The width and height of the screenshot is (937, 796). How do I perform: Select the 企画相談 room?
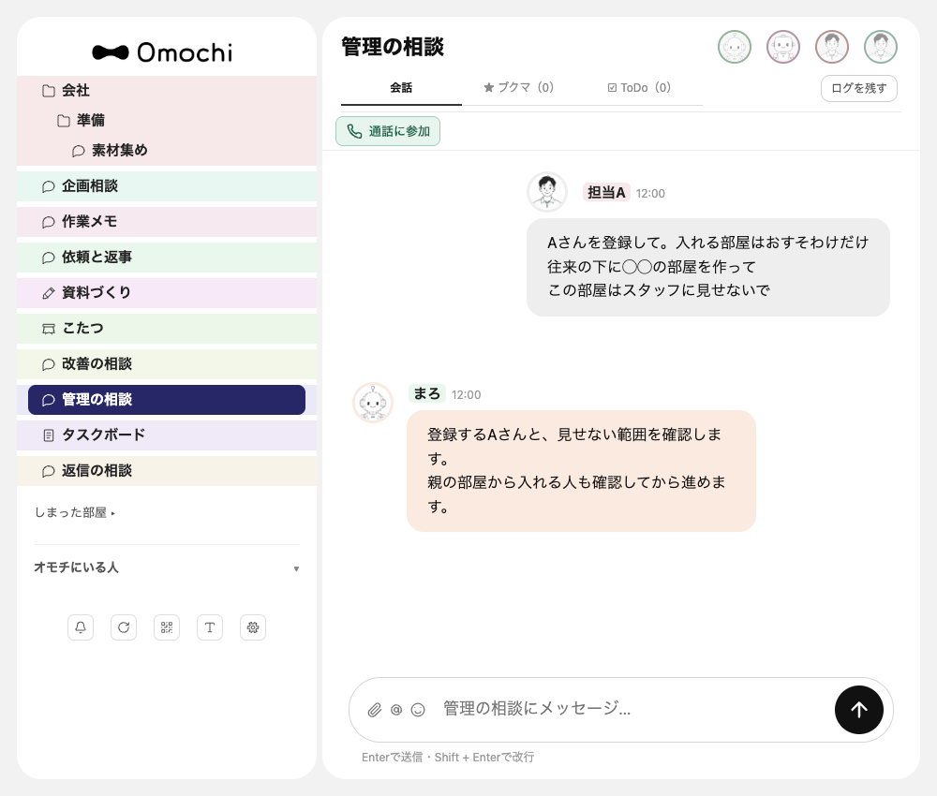coord(167,186)
